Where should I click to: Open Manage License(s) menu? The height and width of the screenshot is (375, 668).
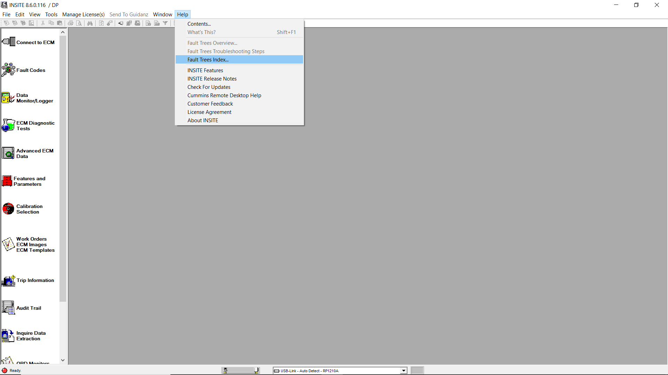[83, 15]
